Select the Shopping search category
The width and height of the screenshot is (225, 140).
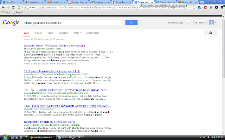[64, 33]
